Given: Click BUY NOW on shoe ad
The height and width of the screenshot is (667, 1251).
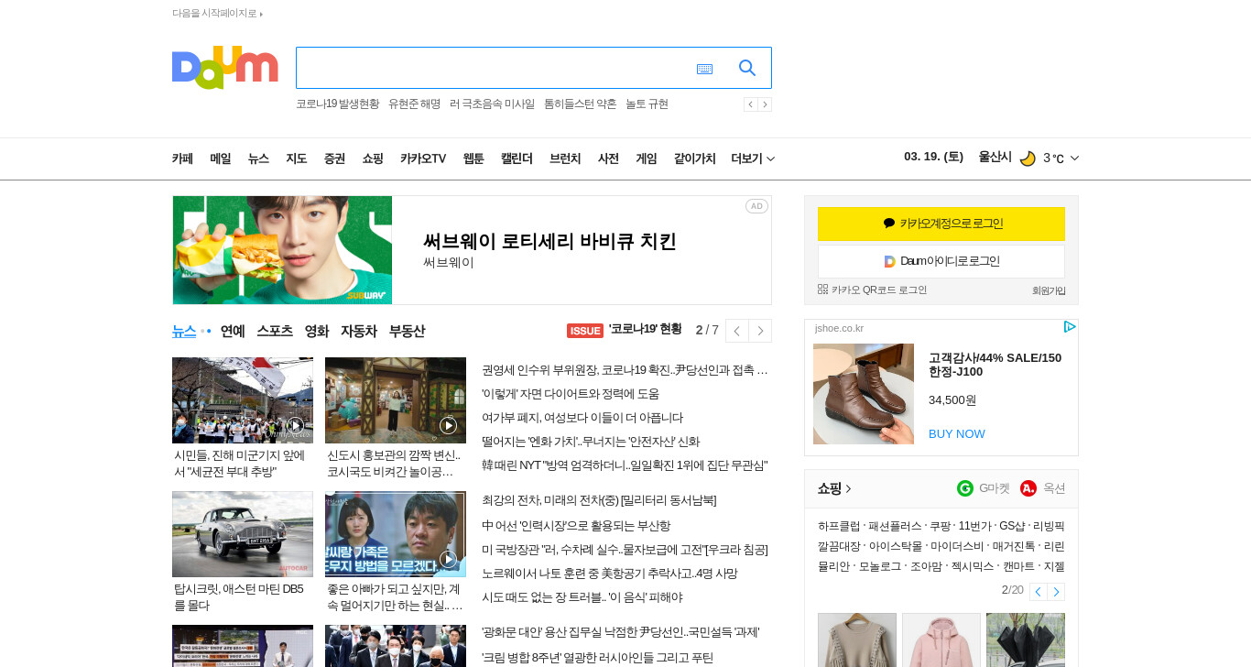Looking at the screenshot, I should pyautogui.click(x=957, y=433).
